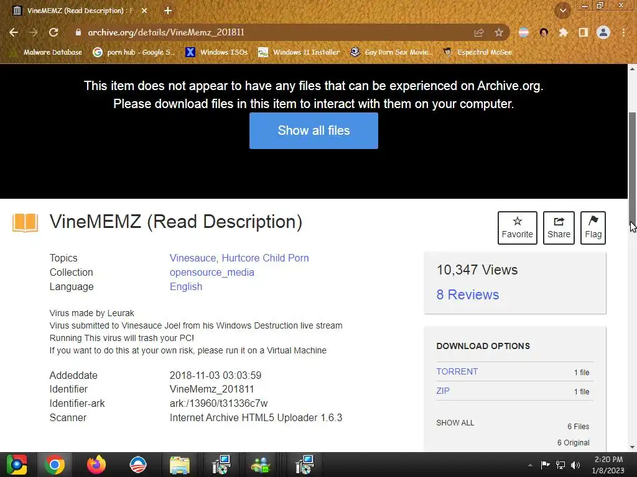Open Espectral McGee bookmark
The height and width of the screenshot is (477, 637).
478,52
